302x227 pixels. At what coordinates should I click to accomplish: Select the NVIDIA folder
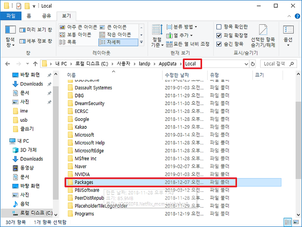[x=82, y=175]
